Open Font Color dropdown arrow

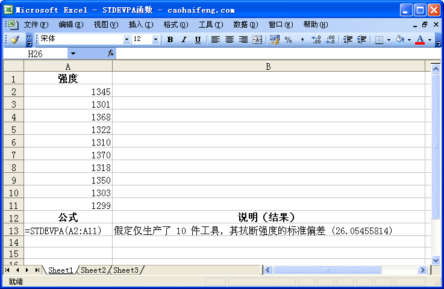[430, 40]
